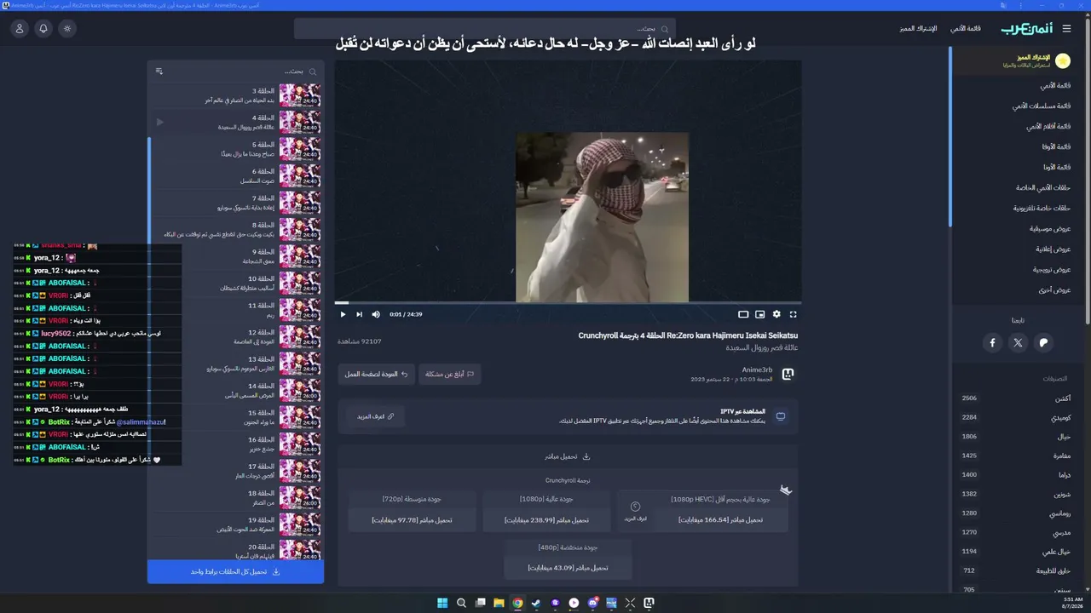Open عروض أخرى in the sidebar
Viewport: 1091px width, 613px height.
pos(1055,289)
